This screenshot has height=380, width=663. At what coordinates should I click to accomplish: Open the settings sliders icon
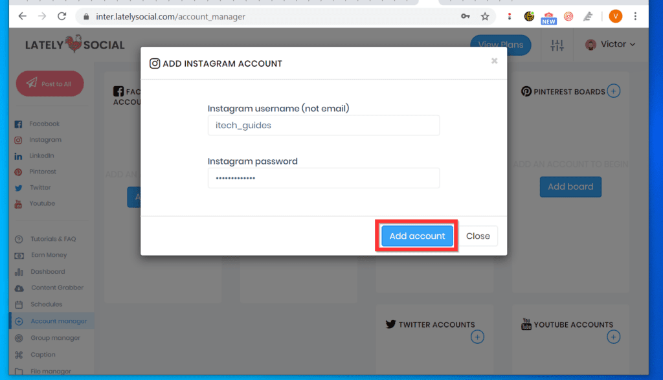coord(557,45)
